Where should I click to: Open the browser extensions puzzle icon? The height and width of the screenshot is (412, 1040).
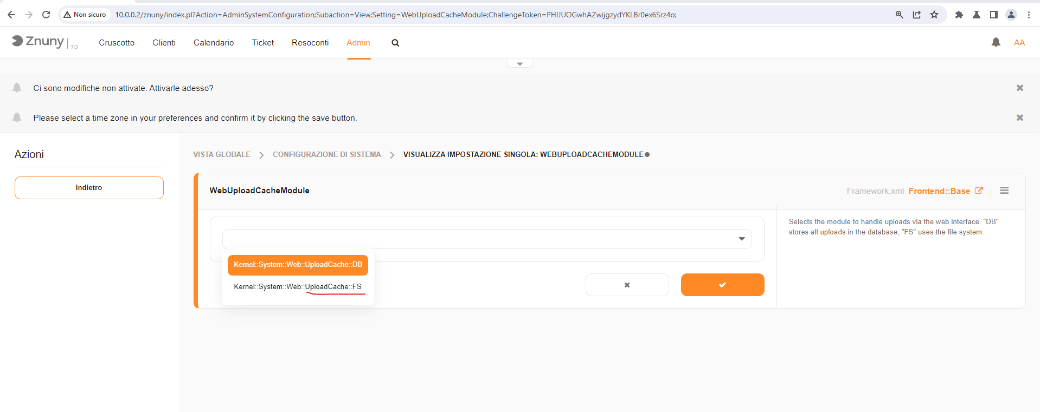click(959, 15)
